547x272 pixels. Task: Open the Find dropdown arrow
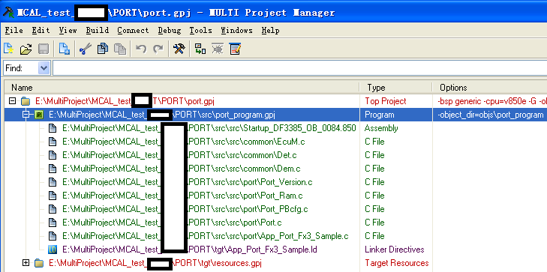pyautogui.click(x=44, y=68)
